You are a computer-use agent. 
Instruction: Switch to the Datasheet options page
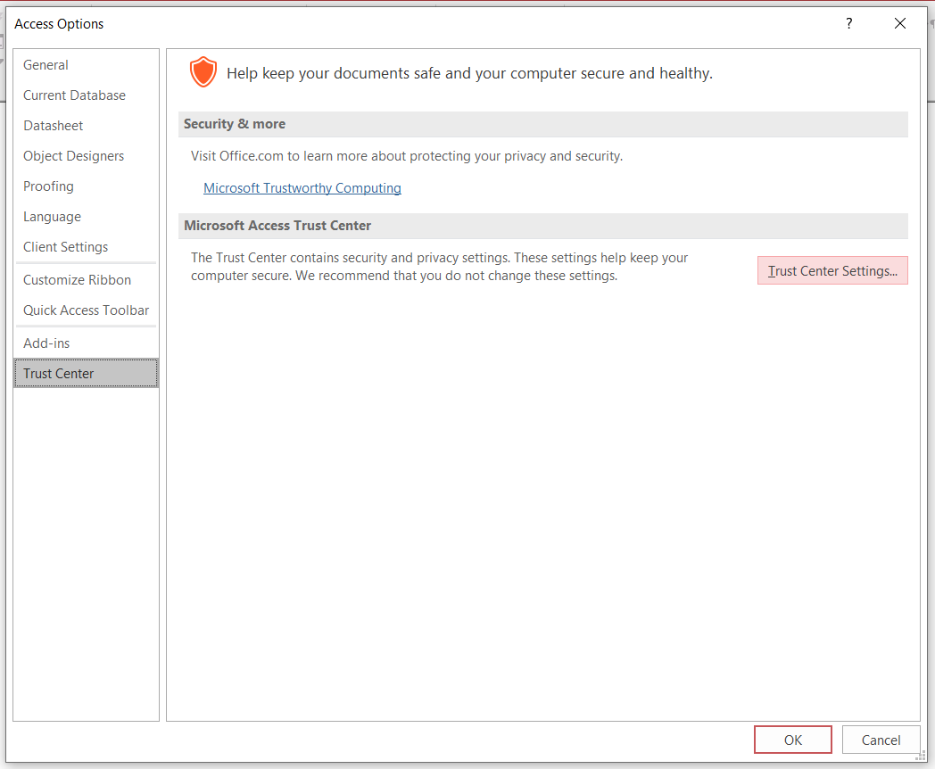point(54,126)
